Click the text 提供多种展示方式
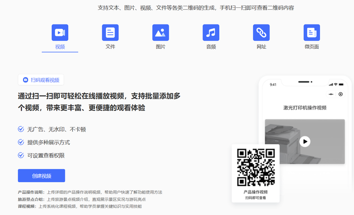 (x=49, y=142)
